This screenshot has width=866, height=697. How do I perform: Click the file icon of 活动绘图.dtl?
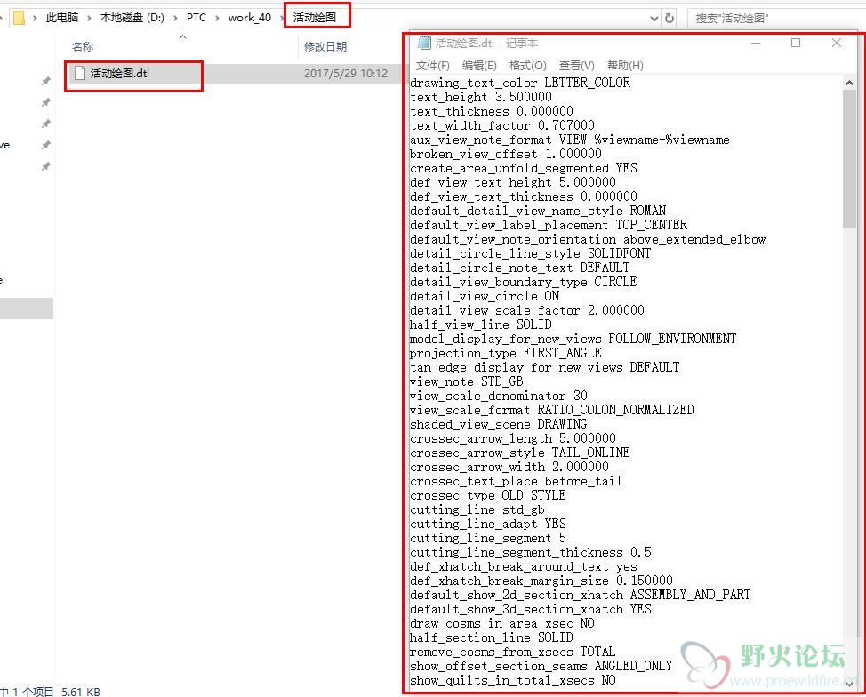(x=80, y=74)
